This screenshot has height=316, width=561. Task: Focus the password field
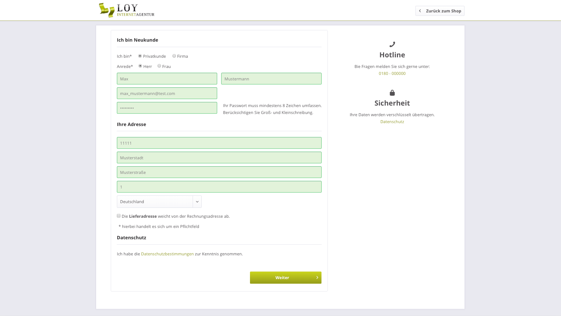click(167, 108)
